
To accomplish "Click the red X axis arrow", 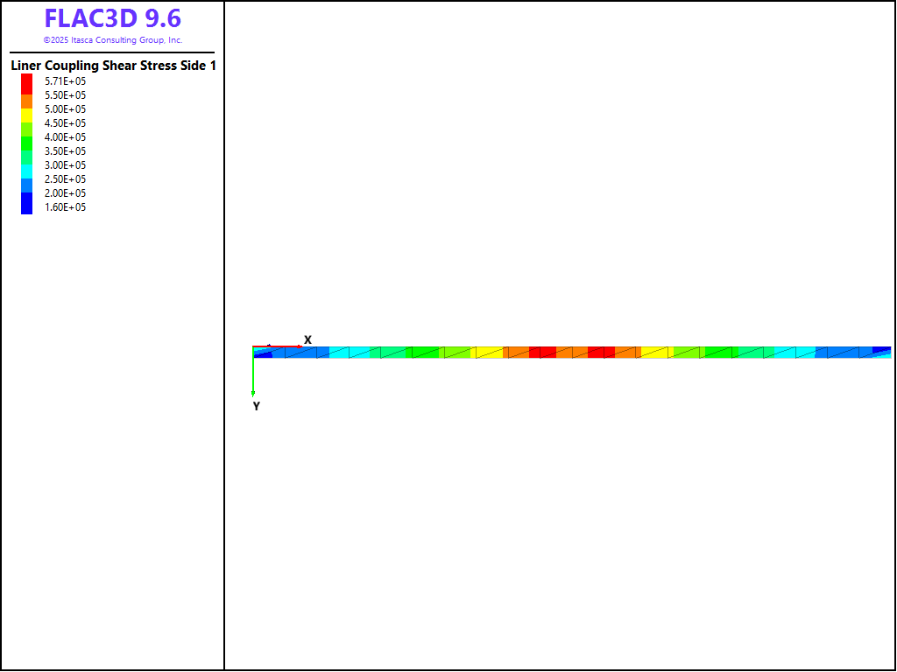I will pyautogui.click(x=279, y=346).
